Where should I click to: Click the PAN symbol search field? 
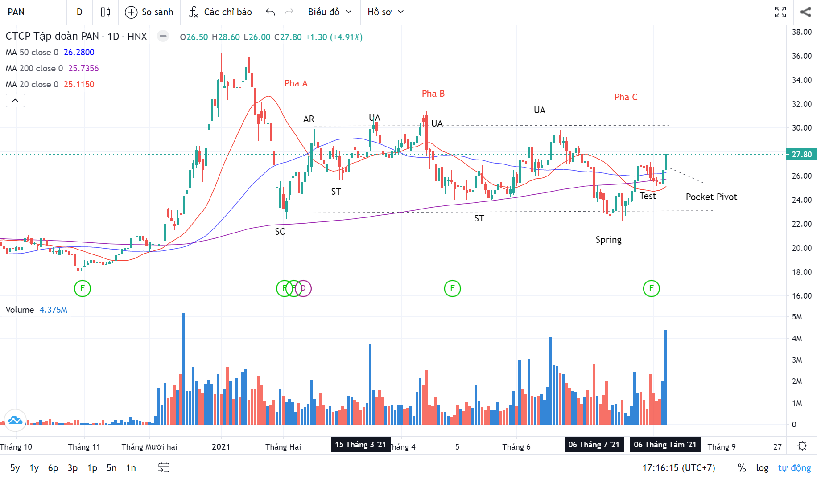(x=33, y=12)
